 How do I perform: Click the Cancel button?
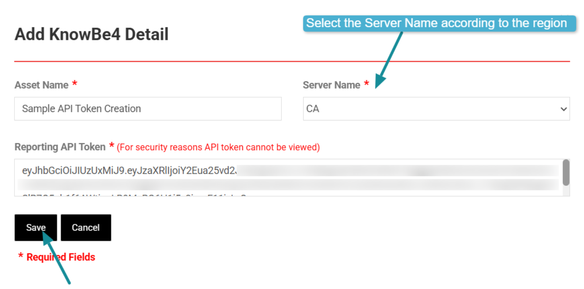coord(86,227)
